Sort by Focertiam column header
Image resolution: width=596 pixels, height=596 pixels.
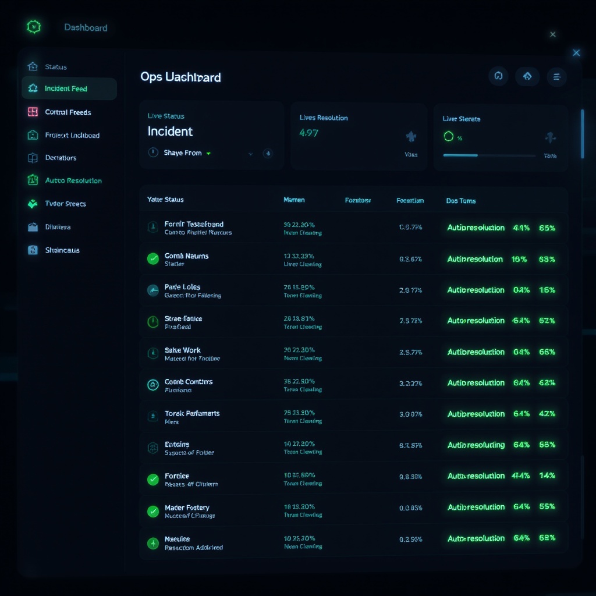click(x=410, y=201)
